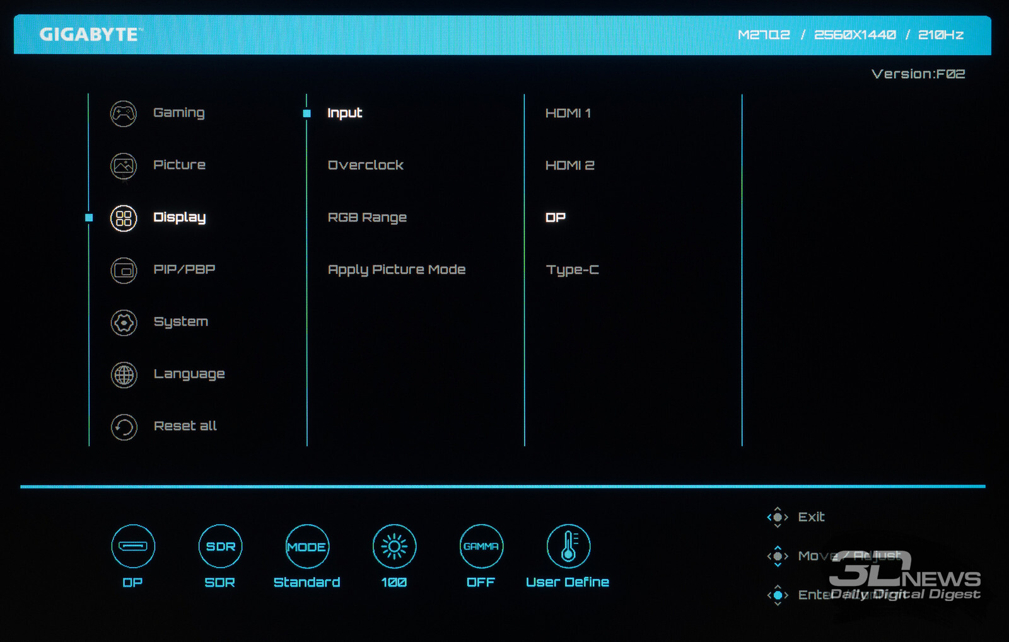1009x642 pixels.
Task: Select Apply Picture Mode option
Action: point(396,270)
